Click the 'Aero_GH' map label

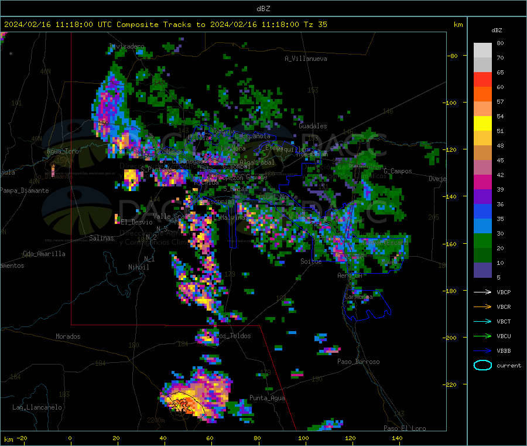pos(350,275)
